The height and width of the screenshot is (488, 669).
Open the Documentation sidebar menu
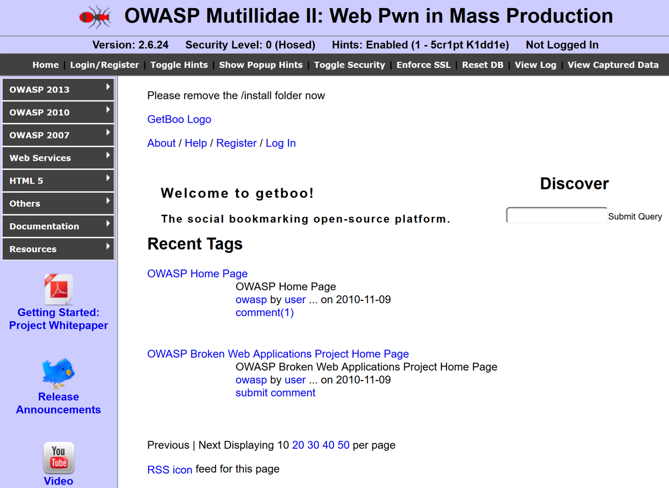tap(58, 226)
